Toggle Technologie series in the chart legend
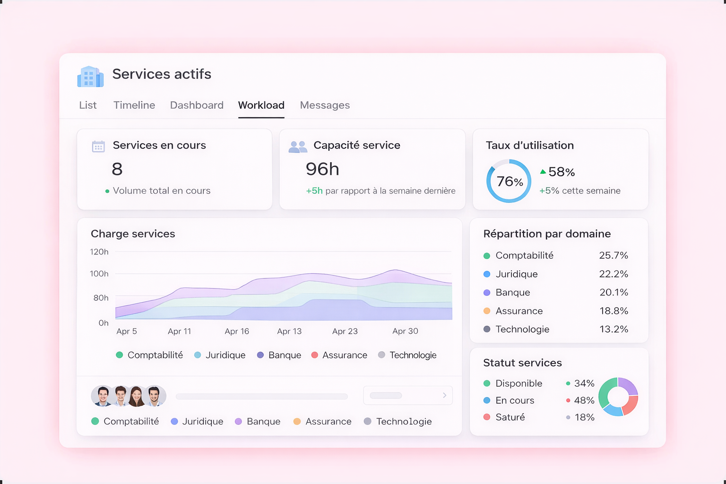This screenshot has width=726, height=484. pos(407,355)
